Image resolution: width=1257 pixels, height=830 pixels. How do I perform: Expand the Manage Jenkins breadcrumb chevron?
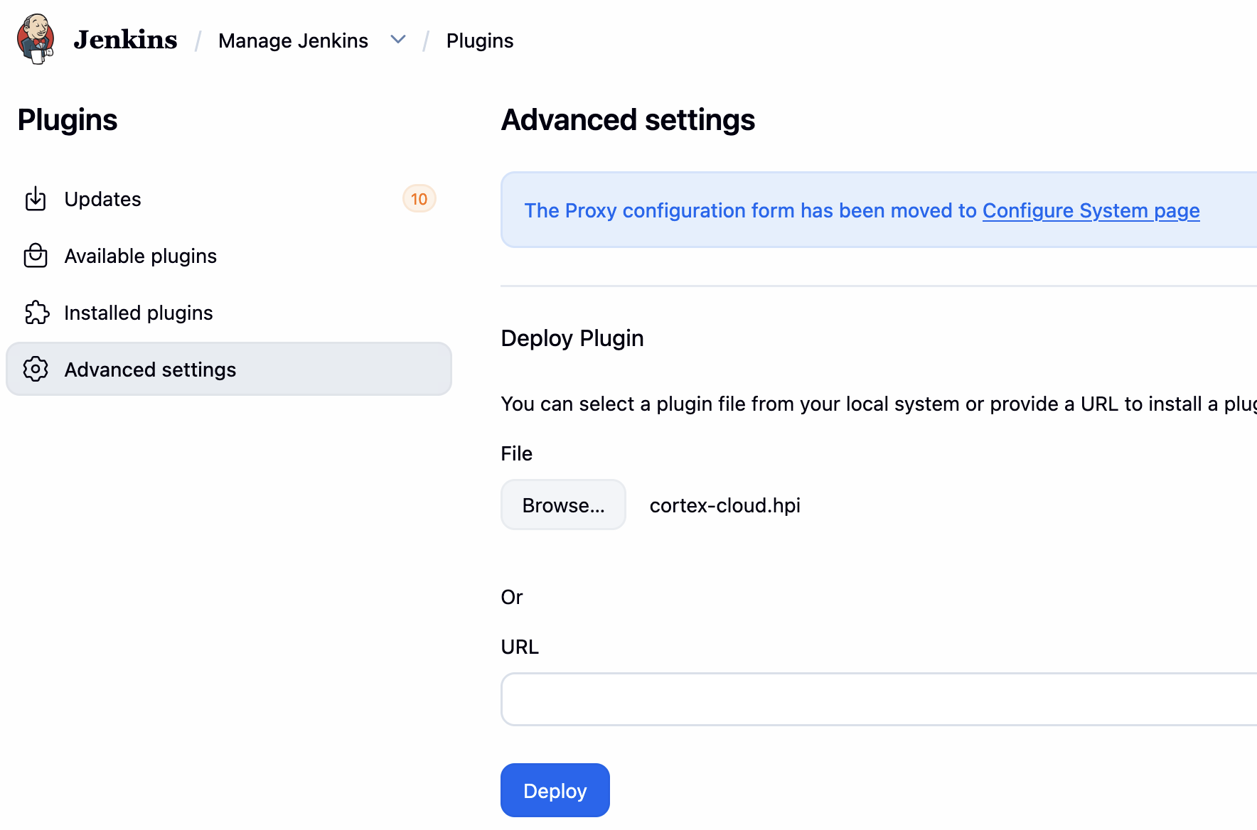[398, 40]
